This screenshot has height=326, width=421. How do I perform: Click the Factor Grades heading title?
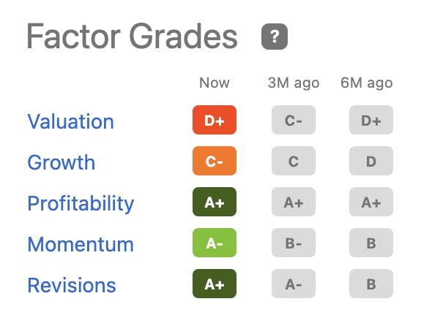(132, 37)
